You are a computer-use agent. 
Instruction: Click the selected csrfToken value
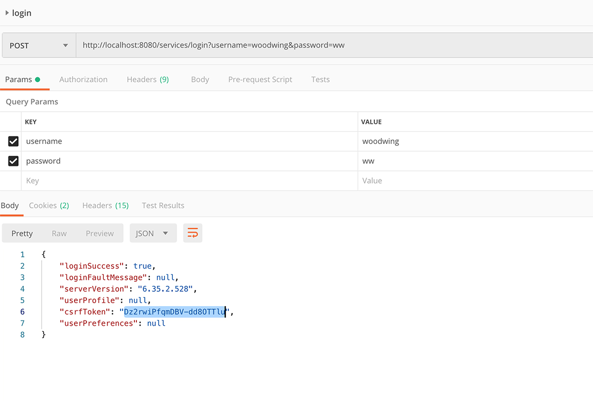pos(174,312)
